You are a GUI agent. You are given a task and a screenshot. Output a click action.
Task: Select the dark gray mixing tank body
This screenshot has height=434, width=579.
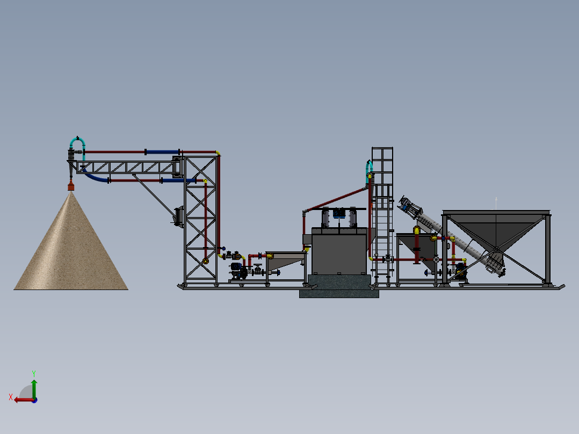pos(339,251)
